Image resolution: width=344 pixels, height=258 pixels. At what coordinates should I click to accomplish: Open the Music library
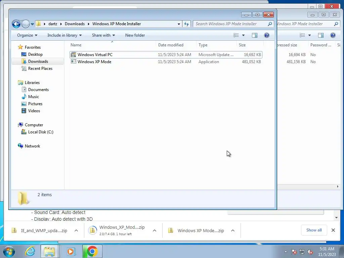(x=33, y=96)
